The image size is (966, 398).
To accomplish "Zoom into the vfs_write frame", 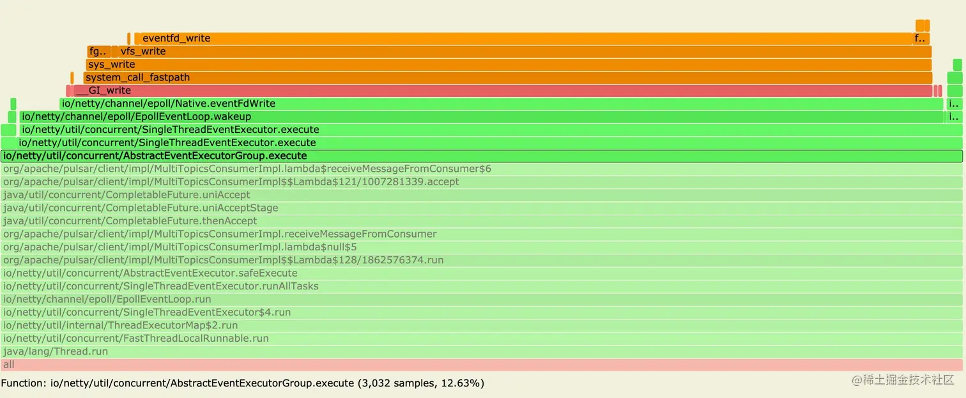I will pos(525,52).
